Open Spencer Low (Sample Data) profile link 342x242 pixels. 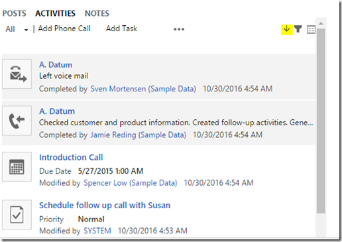coord(131,183)
